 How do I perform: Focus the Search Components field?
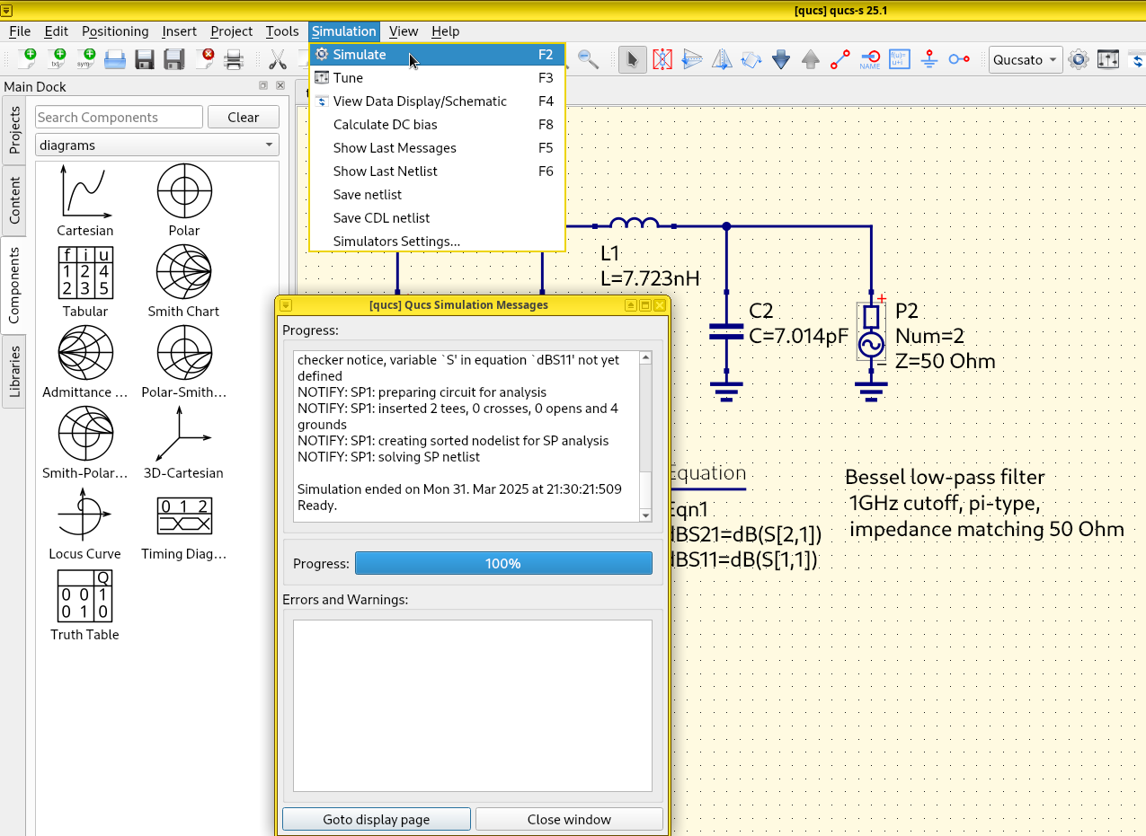[119, 118]
